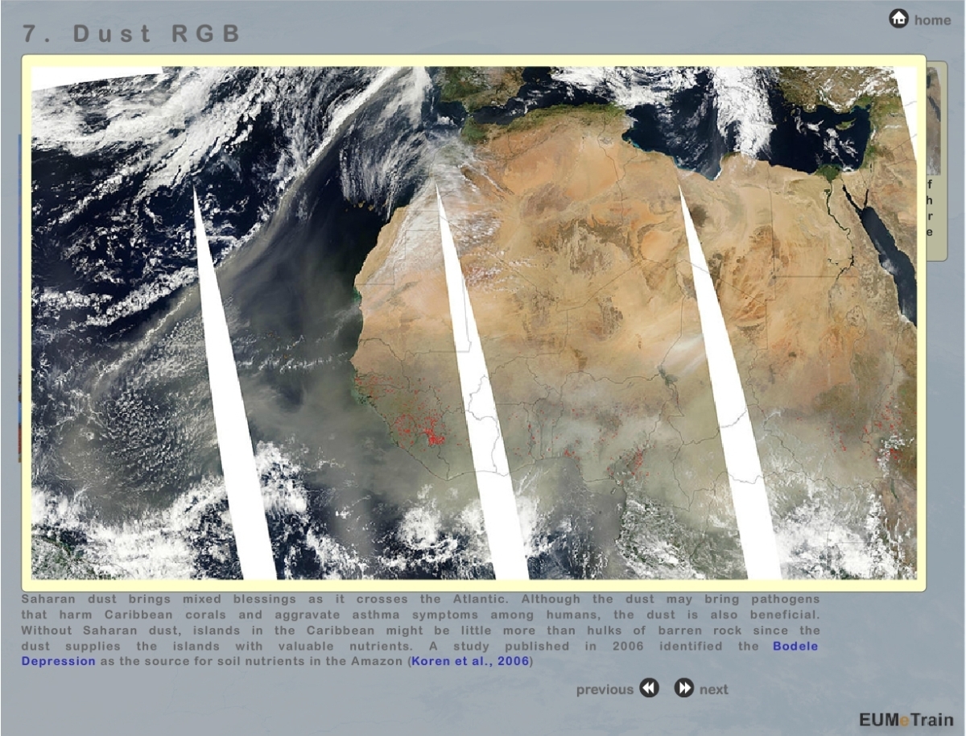Click the 'next' text label
Image resolution: width=966 pixels, height=736 pixels.
click(713, 689)
